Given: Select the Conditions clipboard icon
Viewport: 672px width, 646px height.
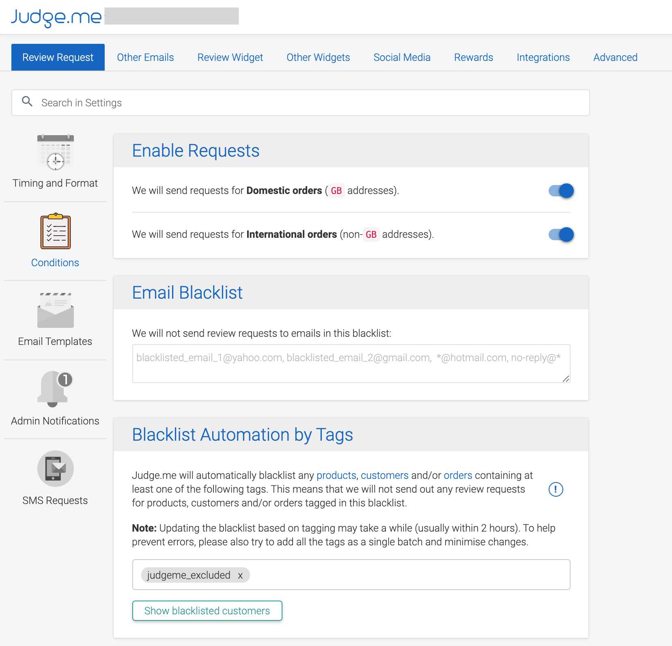Looking at the screenshot, I should (56, 231).
